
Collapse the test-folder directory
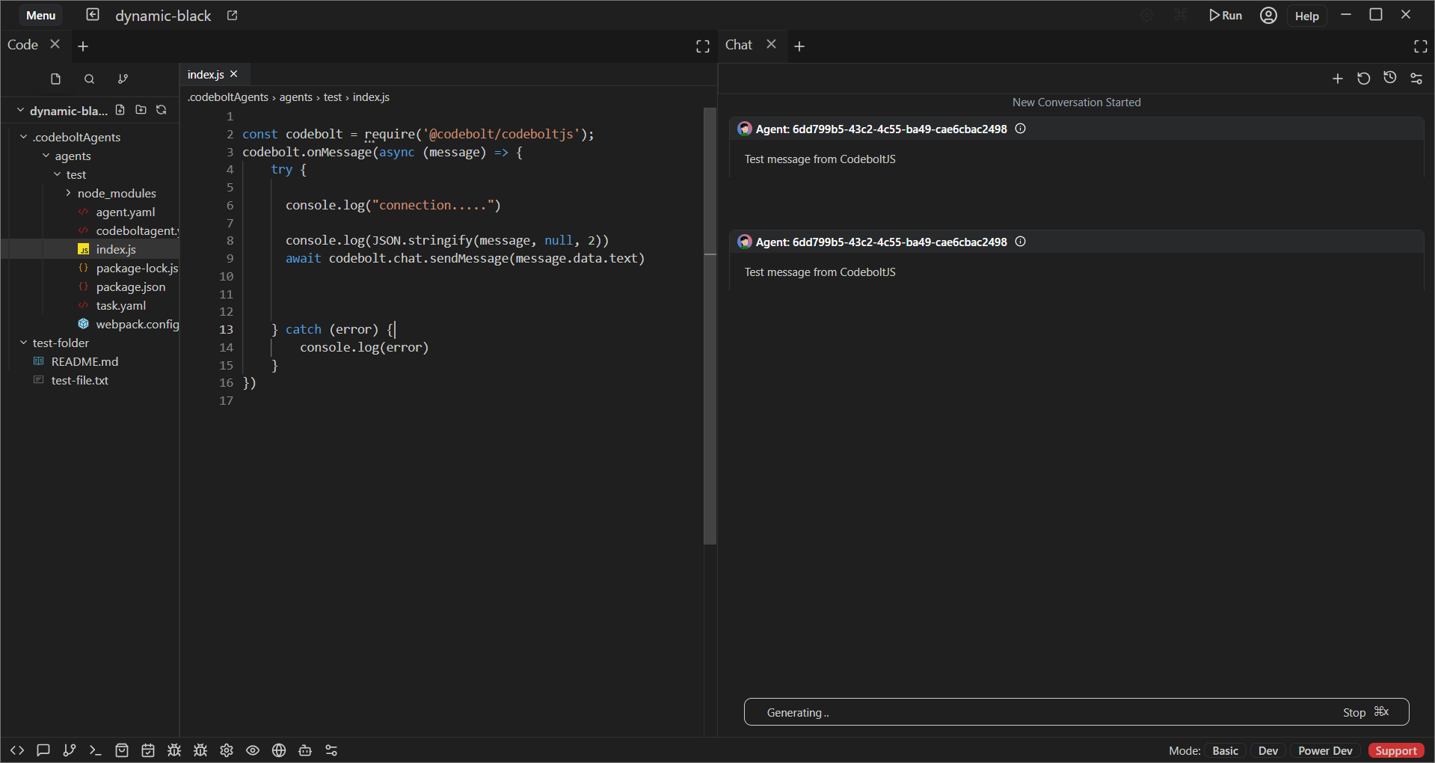(24, 343)
